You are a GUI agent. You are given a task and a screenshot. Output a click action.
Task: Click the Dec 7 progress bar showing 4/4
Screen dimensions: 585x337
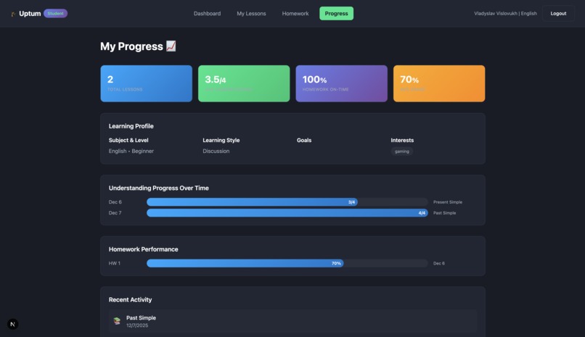pos(287,212)
